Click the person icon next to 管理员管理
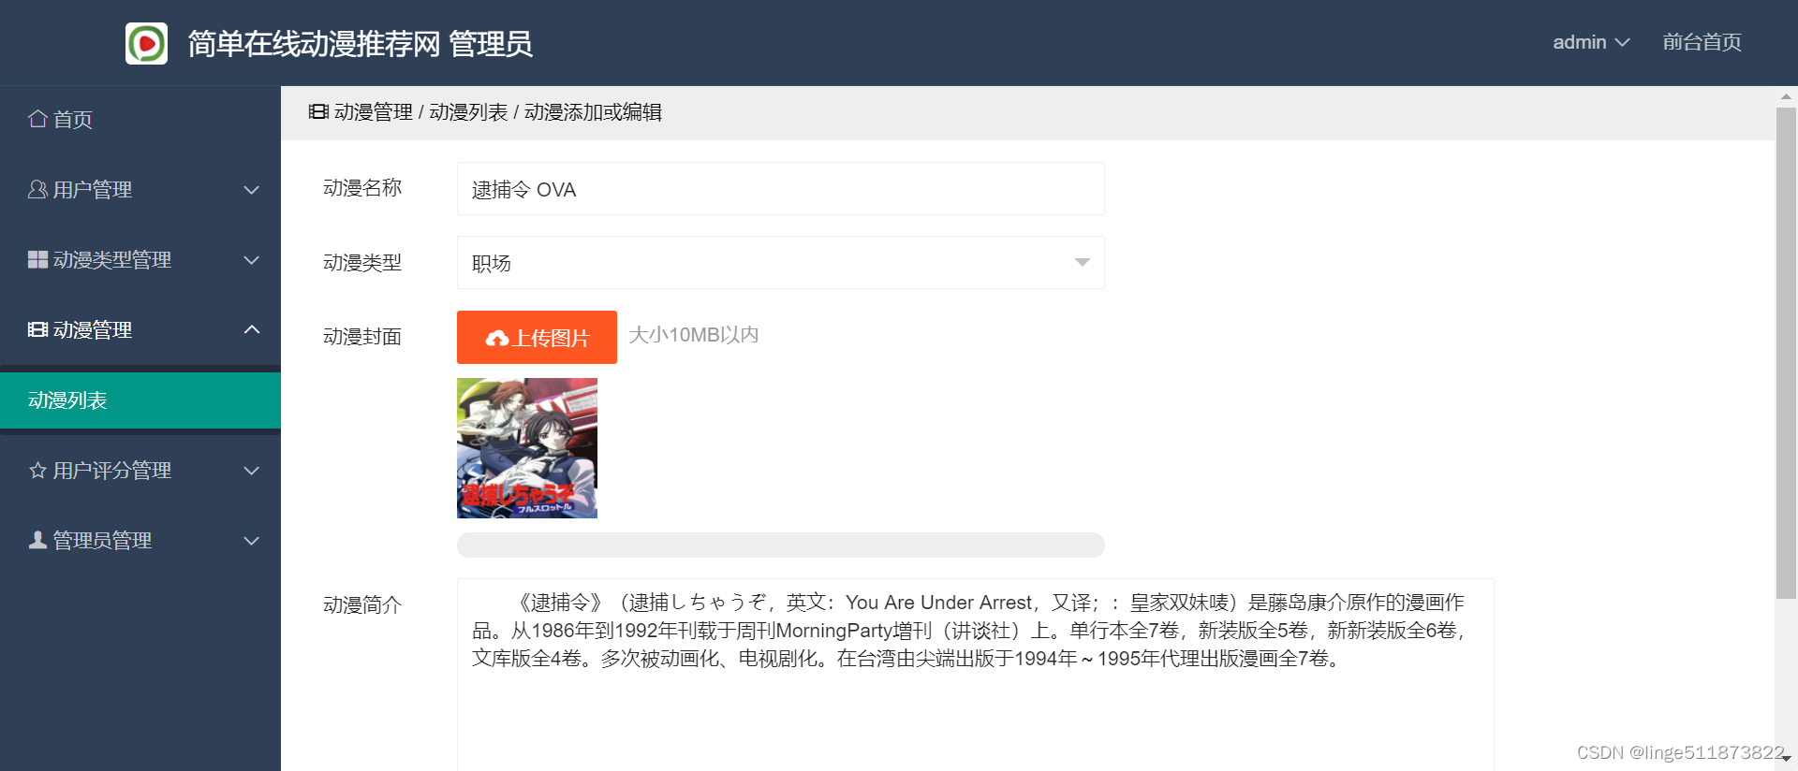The width and height of the screenshot is (1798, 771). pyautogui.click(x=37, y=540)
